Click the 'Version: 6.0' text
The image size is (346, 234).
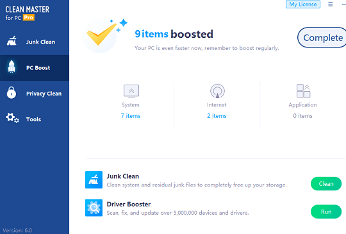tap(17, 230)
